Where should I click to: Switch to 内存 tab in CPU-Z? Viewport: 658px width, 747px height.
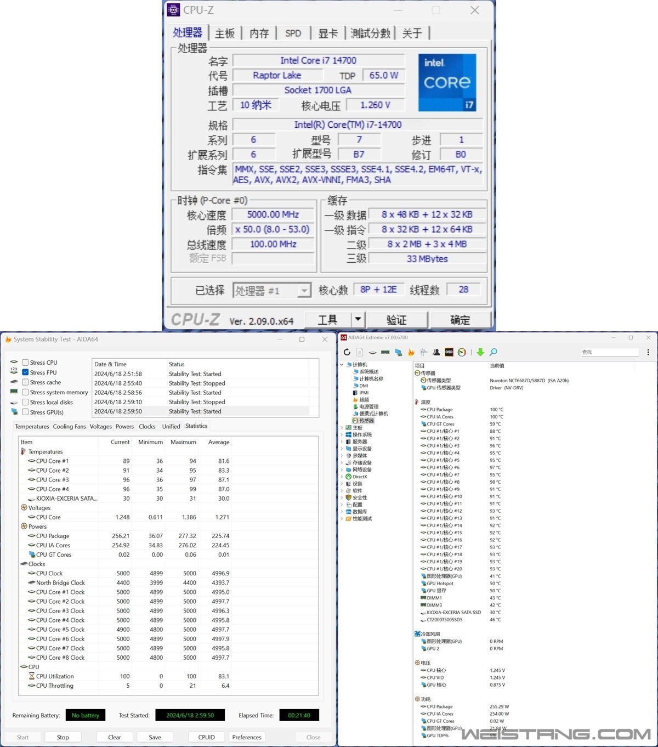259,33
